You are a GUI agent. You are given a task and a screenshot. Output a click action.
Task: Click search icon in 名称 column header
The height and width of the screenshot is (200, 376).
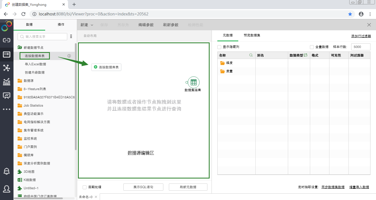coord(251,55)
